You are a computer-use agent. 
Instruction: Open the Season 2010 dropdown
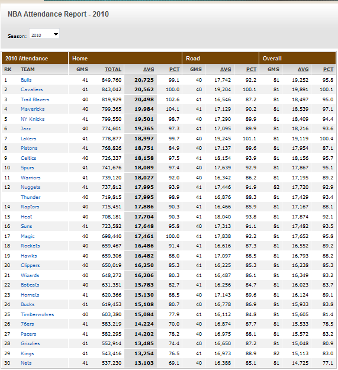pos(44,33)
